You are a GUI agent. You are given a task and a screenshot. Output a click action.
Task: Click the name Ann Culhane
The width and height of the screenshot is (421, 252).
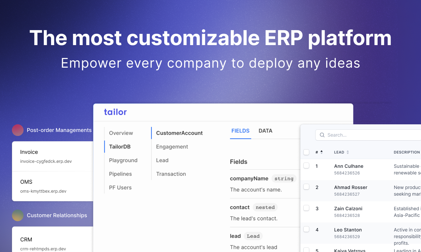pos(349,166)
